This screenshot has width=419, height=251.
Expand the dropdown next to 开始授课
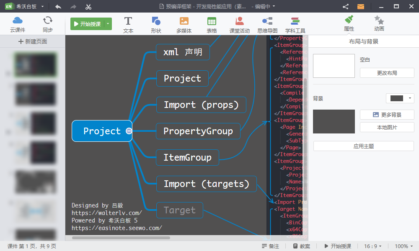click(x=108, y=24)
